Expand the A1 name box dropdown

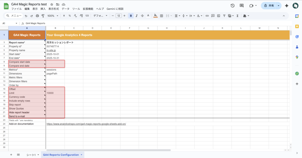(x=17, y=23)
